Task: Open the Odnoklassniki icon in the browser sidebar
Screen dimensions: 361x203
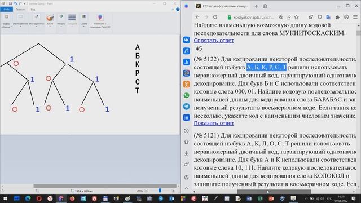Action: coord(186,84)
